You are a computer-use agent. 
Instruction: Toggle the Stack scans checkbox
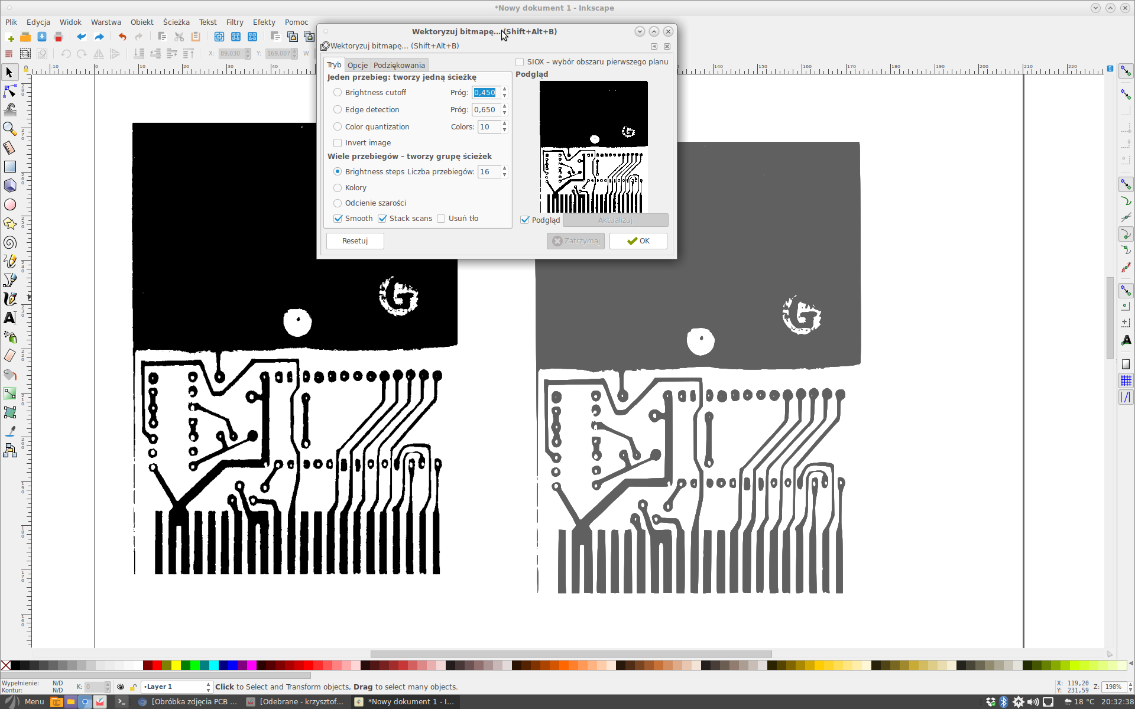382,219
